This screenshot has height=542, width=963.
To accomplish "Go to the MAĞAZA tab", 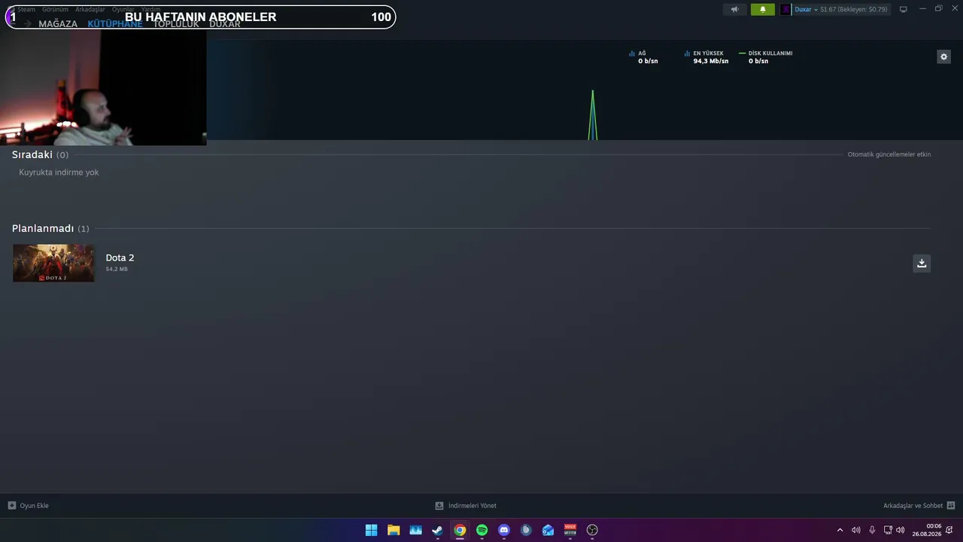I will pos(58,24).
